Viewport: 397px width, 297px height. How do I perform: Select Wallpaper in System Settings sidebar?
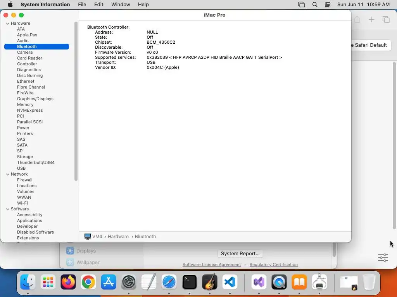[88, 263]
